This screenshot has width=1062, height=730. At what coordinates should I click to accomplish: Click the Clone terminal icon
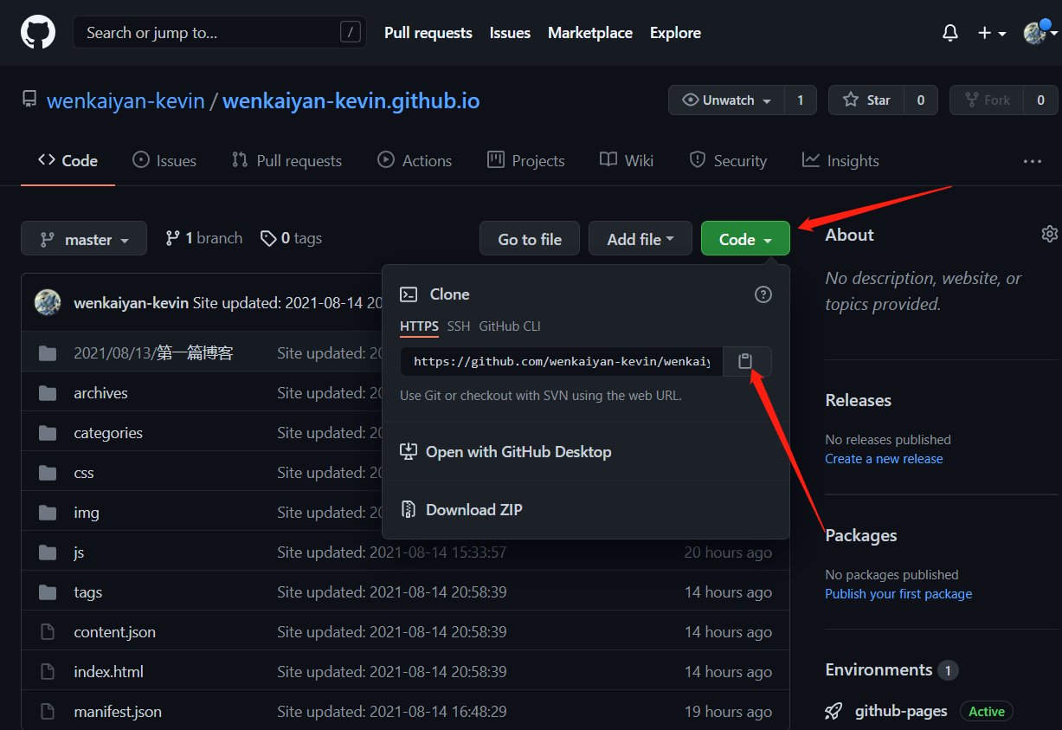point(409,294)
